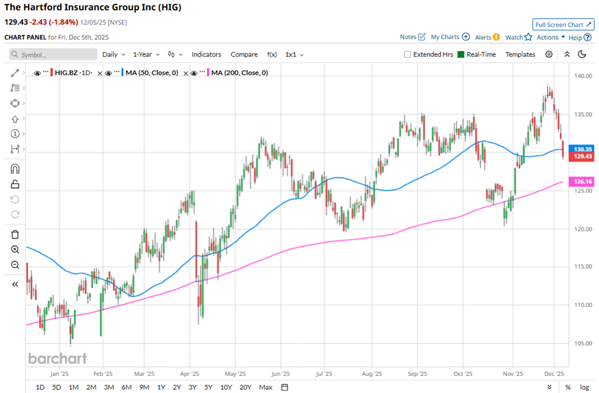This screenshot has width=599, height=393.
Task: Switch to dark mode moon icon
Action: coord(581,55)
